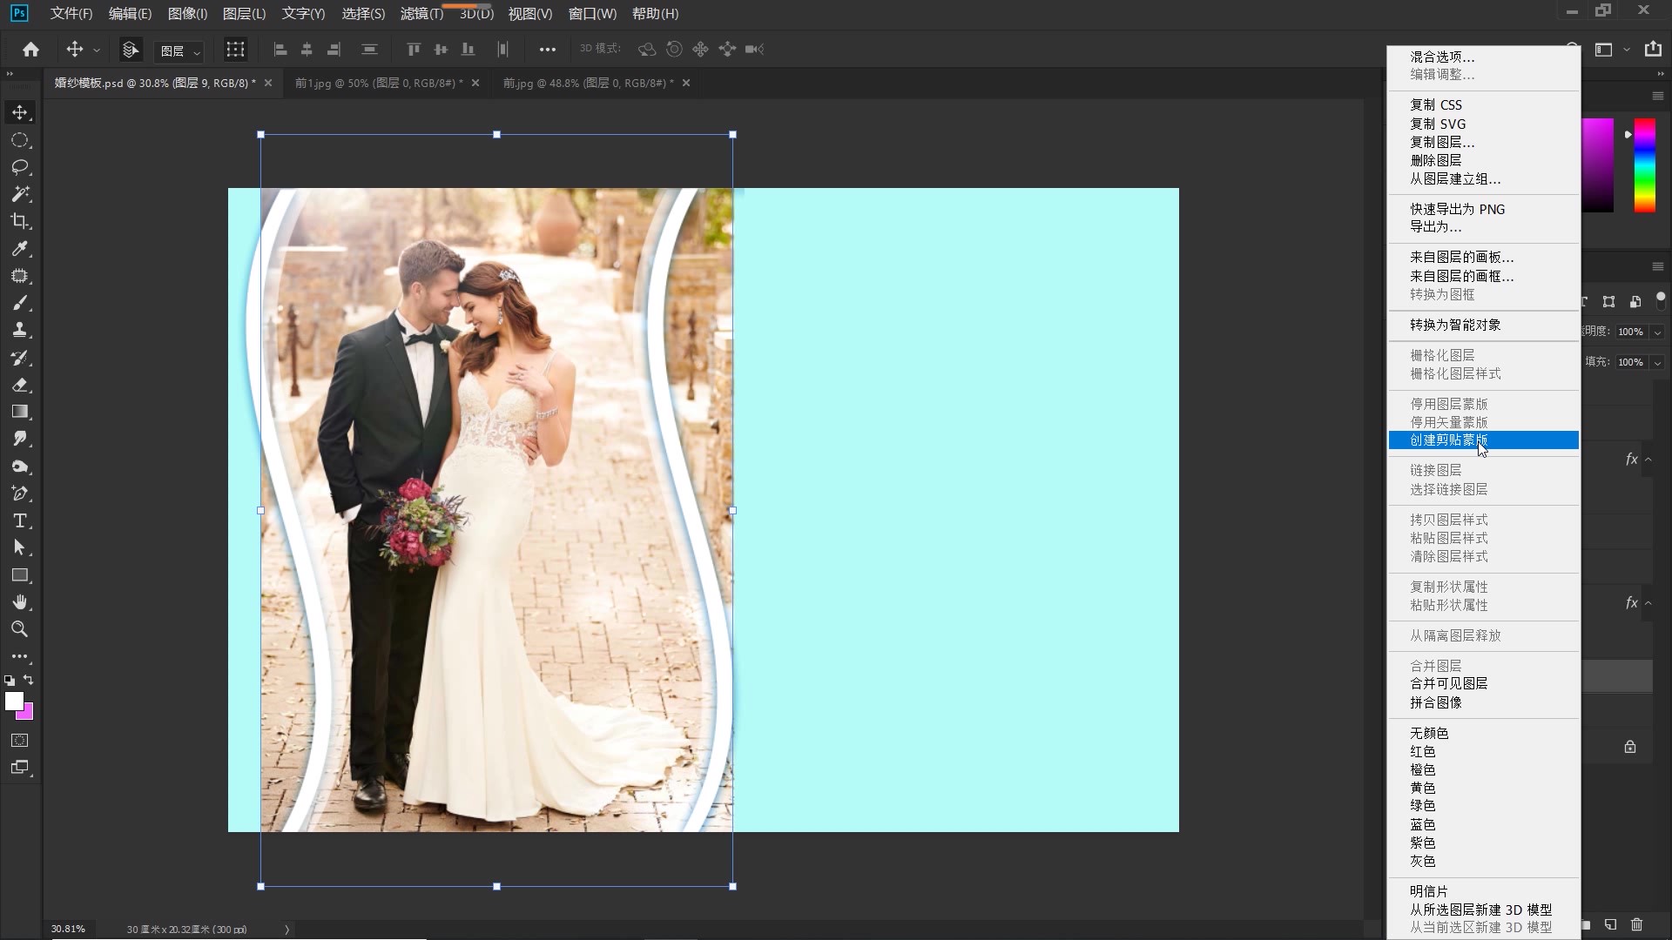Open the 填充 100% dropdown
Image resolution: width=1672 pixels, height=940 pixels.
[1657, 361]
